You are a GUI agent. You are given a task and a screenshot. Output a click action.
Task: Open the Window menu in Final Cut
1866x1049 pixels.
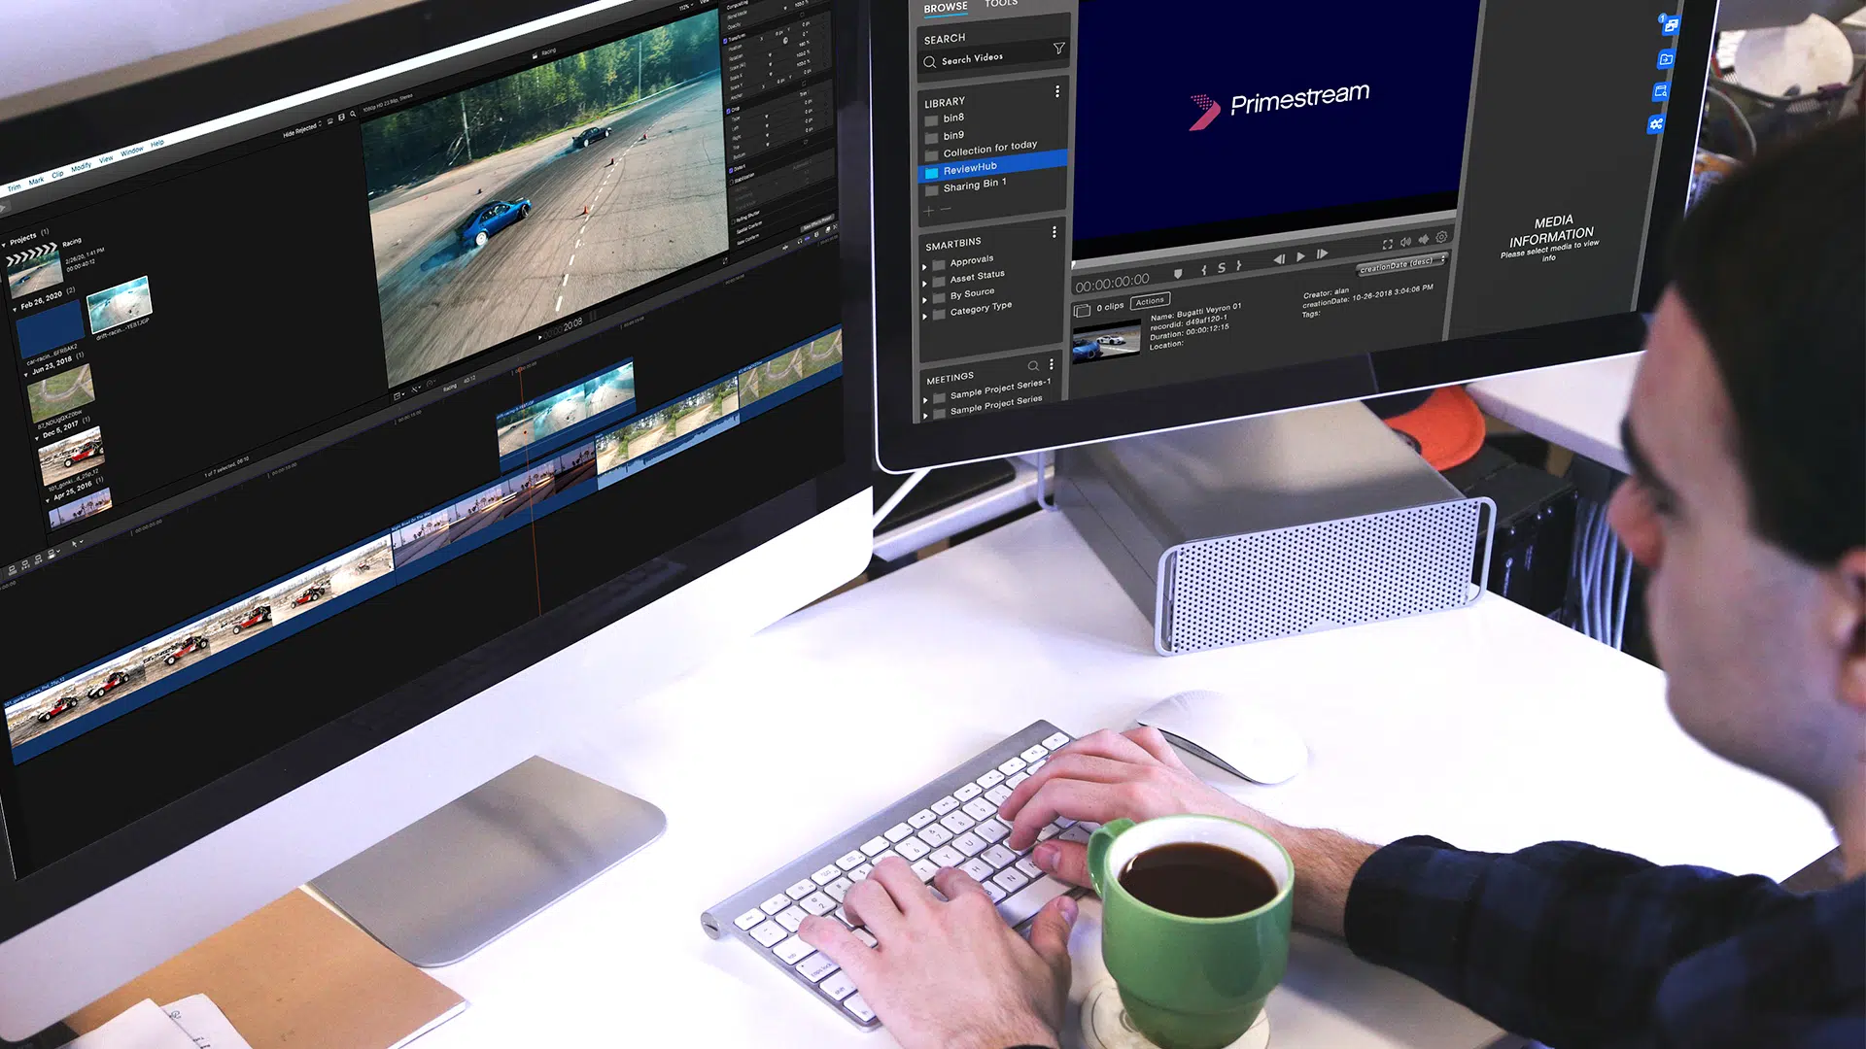(131, 151)
